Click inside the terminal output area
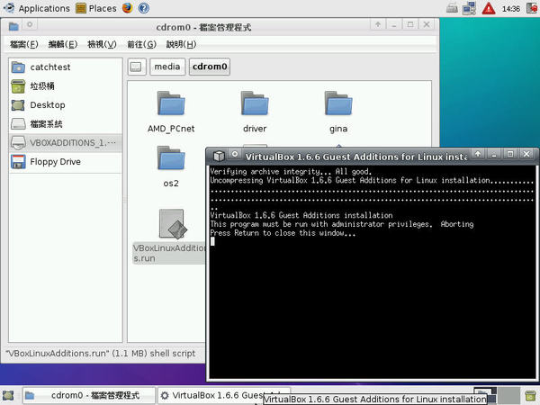The width and height of the screenshot is (540, 405). pos(371,272)
